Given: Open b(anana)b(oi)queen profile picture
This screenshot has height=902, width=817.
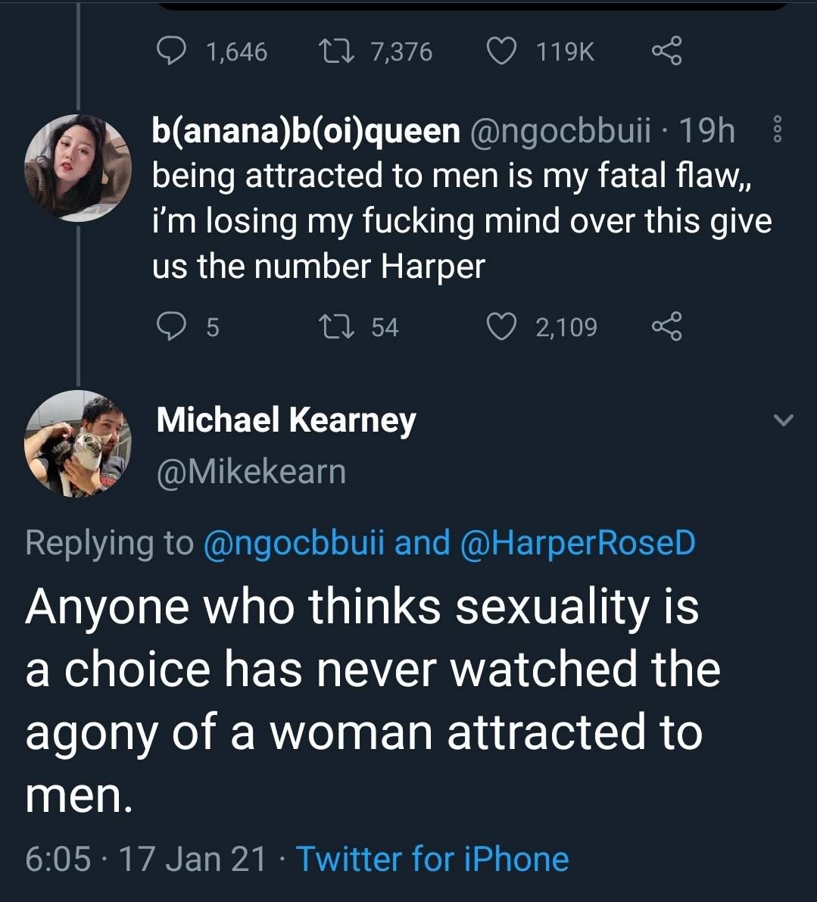Looking at the screenshot, I should [77, 167].
